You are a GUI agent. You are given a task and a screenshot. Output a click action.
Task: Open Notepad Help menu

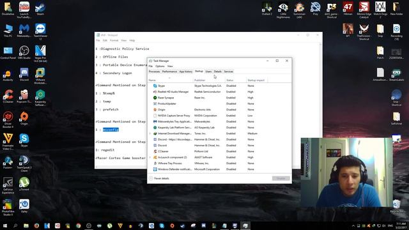(132, 40)
